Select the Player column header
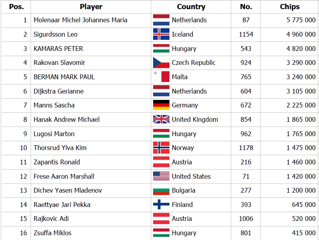This screenshot has height=240, width=319. [91, 7]
